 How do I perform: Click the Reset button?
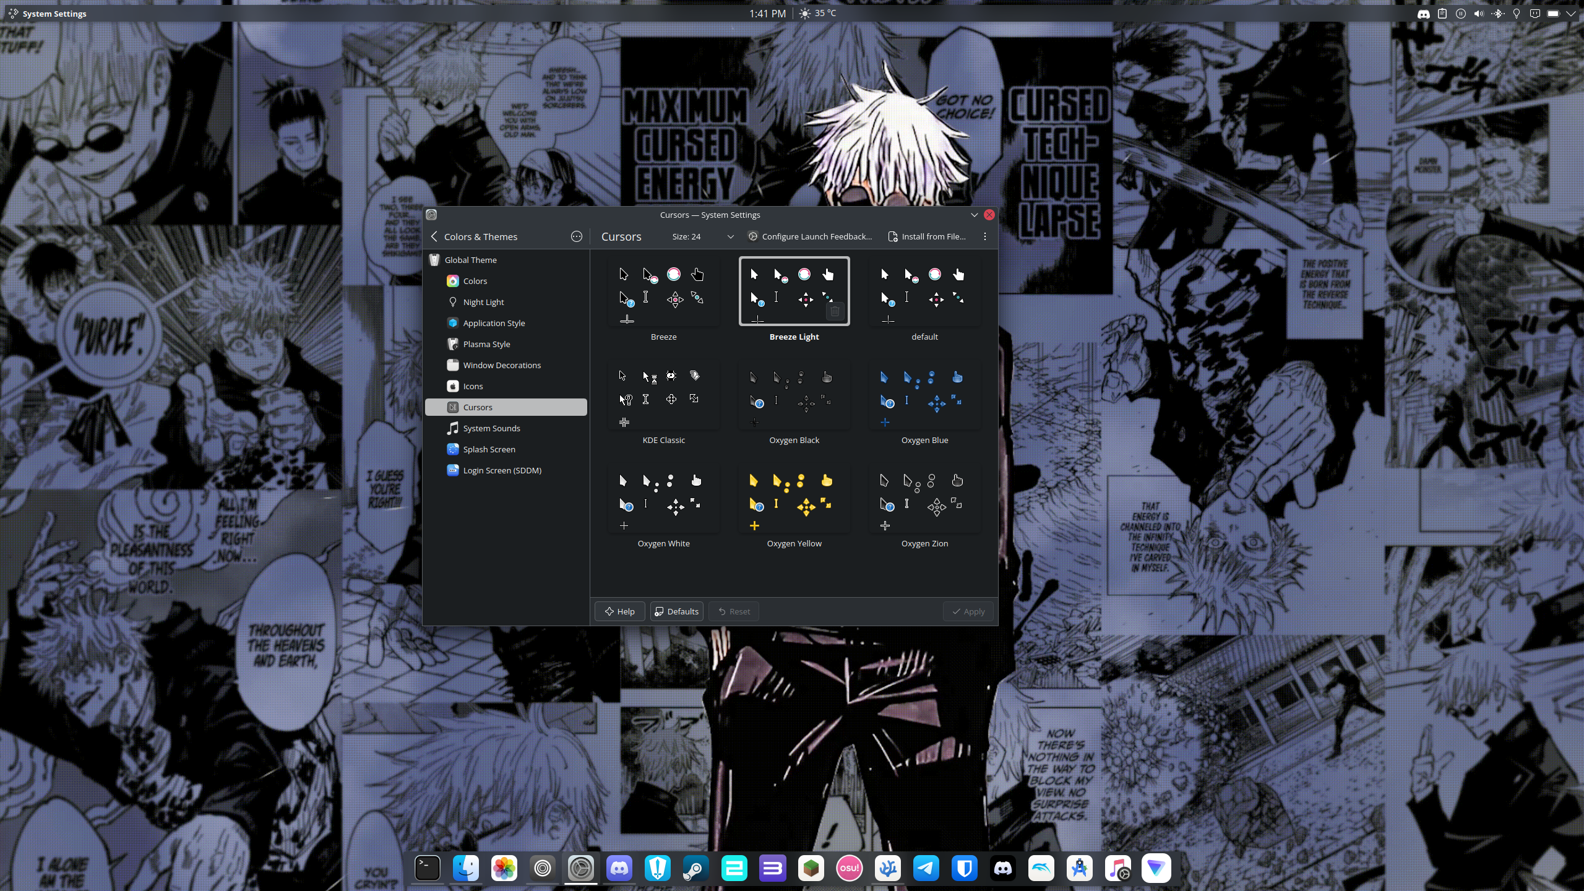point(734,611)
